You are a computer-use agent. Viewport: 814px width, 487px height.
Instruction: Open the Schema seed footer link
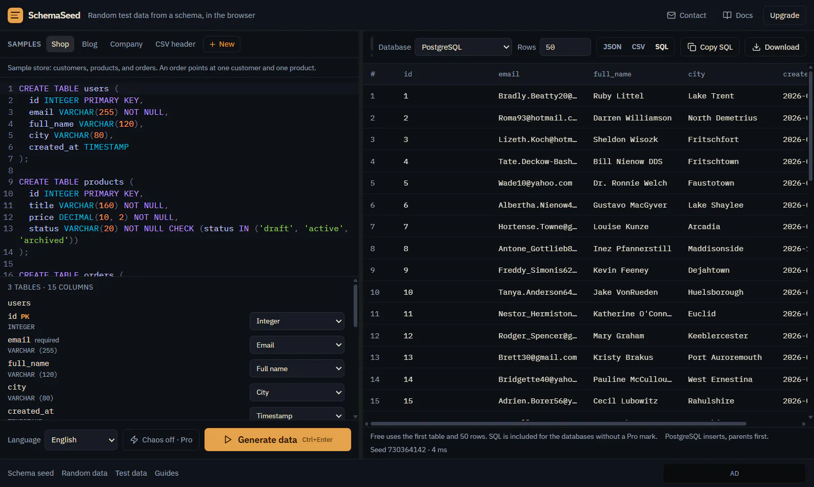31,473
